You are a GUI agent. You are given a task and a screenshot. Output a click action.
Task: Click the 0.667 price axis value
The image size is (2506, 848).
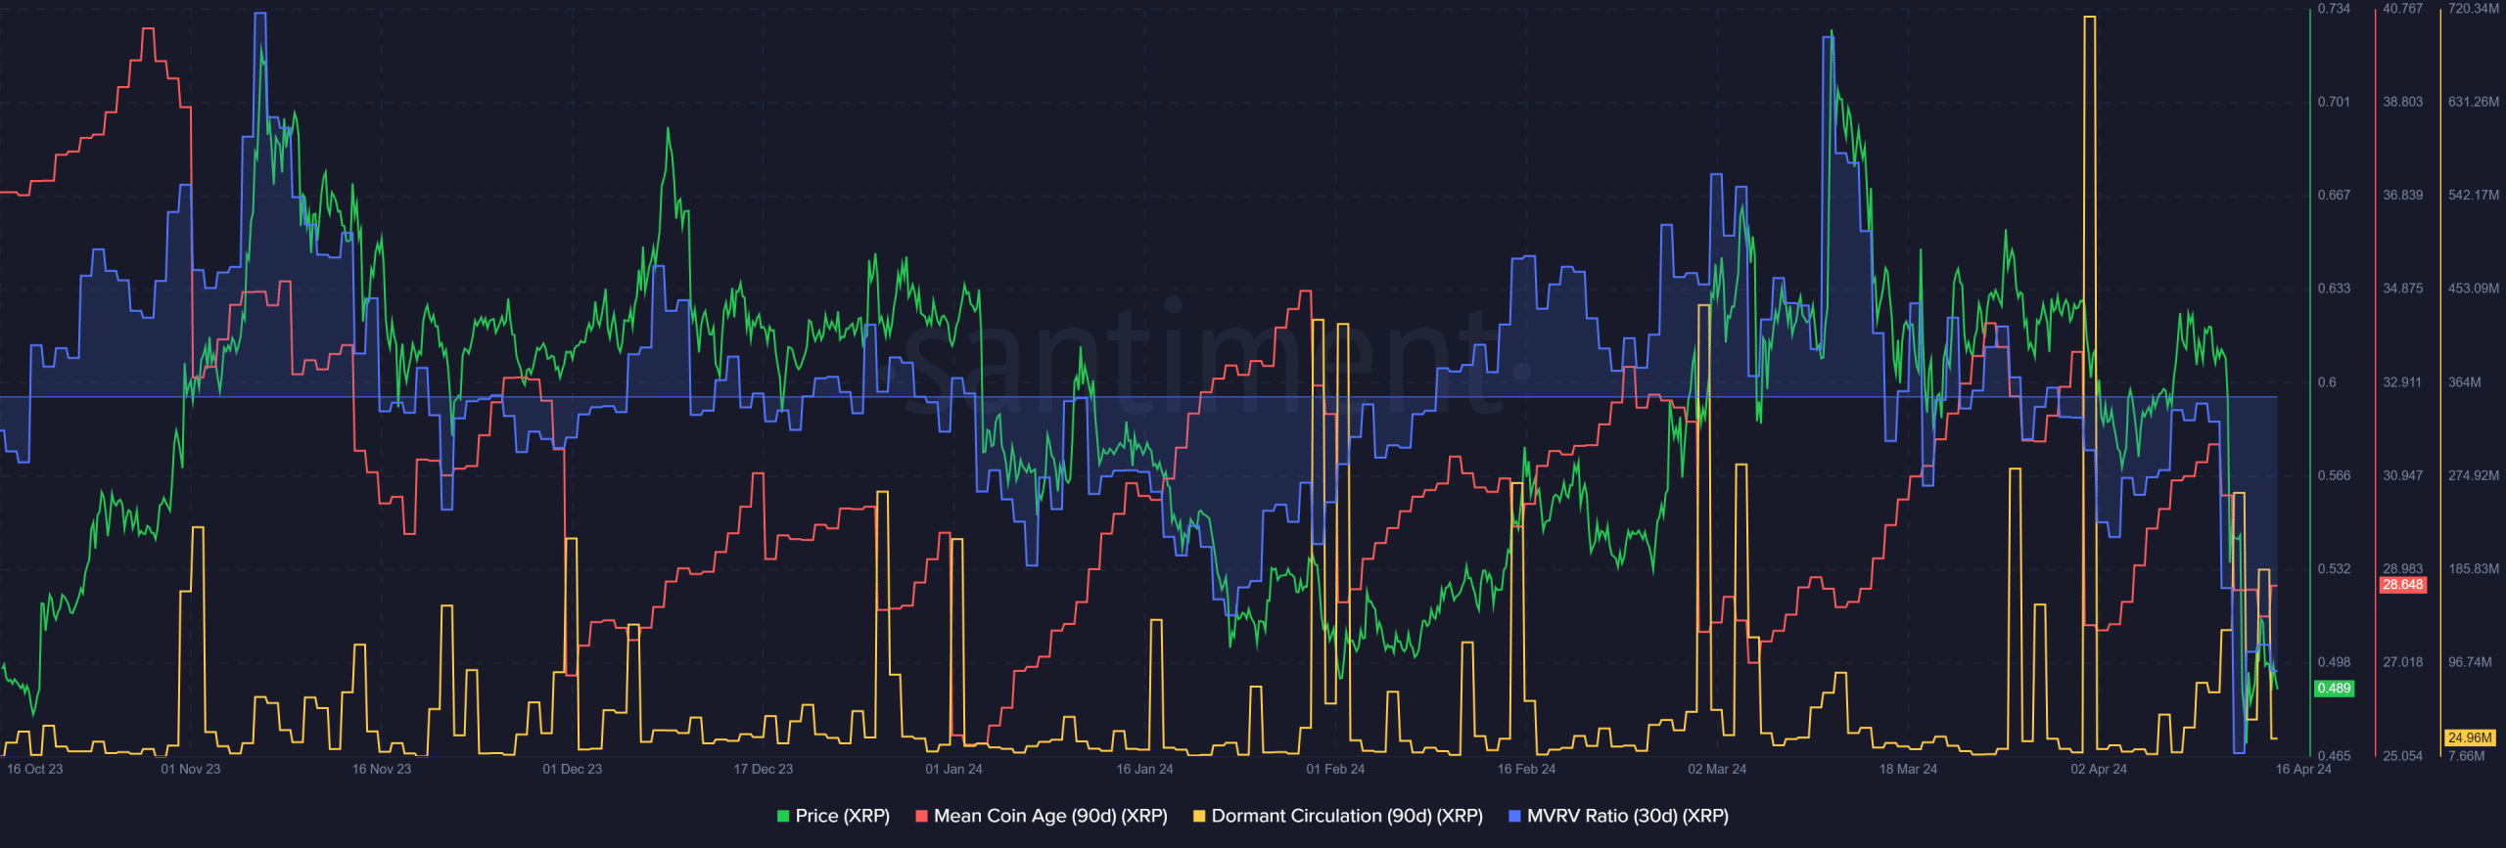coord(2334,195)
